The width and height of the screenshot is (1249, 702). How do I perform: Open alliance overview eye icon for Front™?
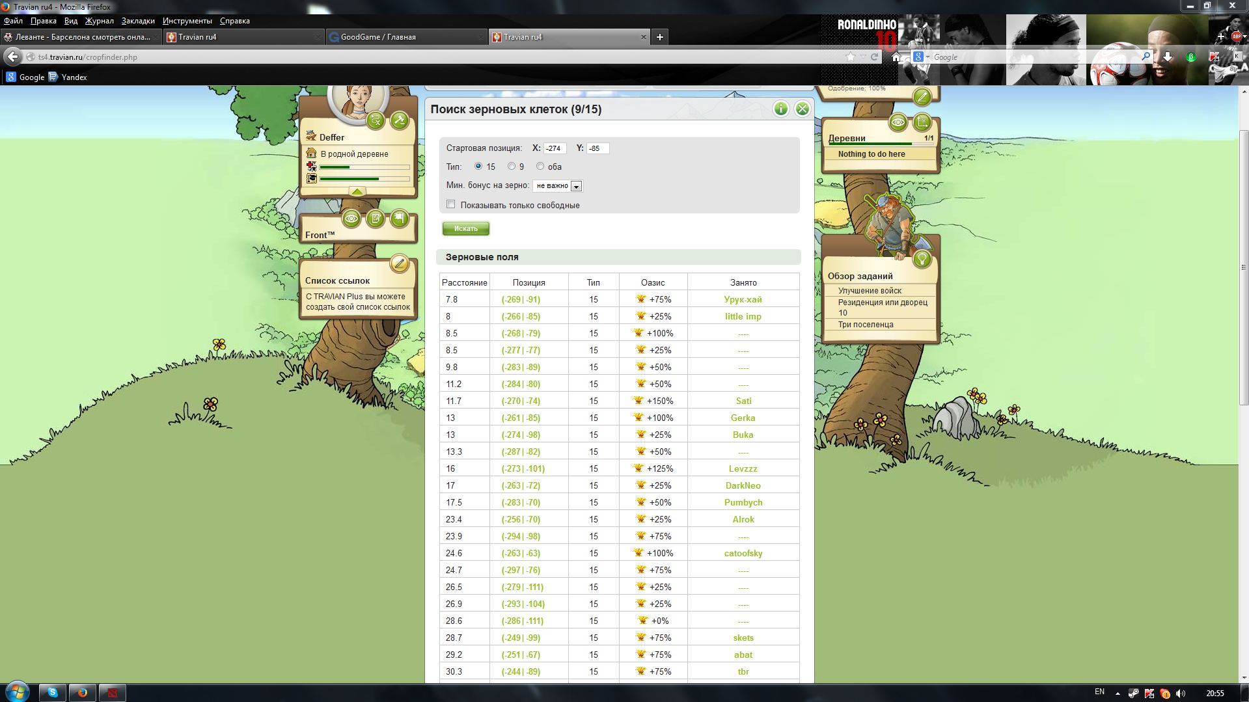pyautogui.click(x=351, y=219)
